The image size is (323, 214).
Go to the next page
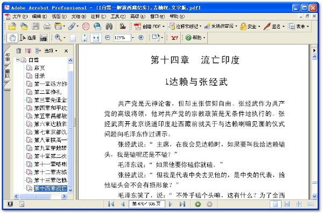click(x=170, y=204)
